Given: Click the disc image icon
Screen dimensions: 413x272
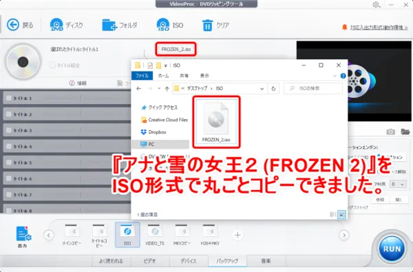Looking at the screenshot, I should (23, 62).
